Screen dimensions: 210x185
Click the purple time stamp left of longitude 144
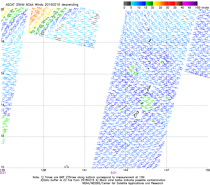(x=114, y=173)
